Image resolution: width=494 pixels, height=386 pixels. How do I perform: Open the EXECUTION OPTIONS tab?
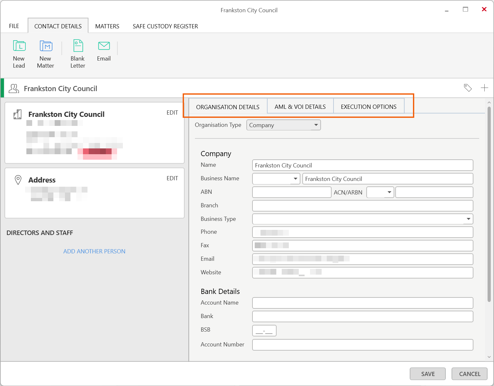pos(369,107)
